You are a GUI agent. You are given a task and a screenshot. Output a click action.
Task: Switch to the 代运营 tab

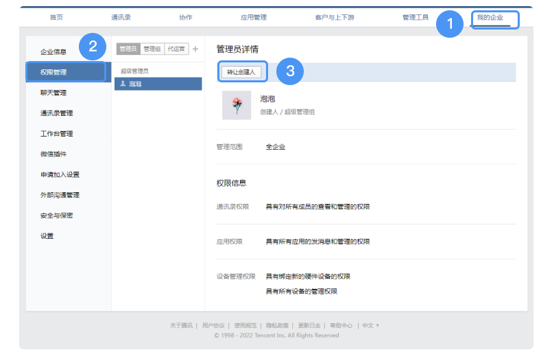tap(176, 49)
